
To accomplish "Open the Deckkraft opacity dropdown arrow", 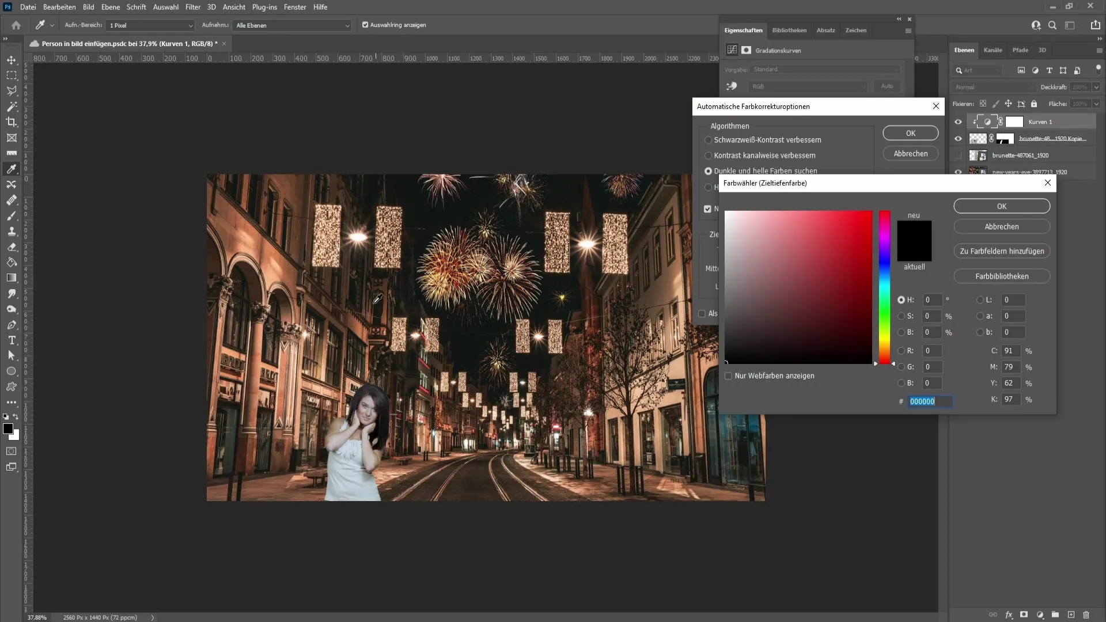I will click(x=1096, y=87).
